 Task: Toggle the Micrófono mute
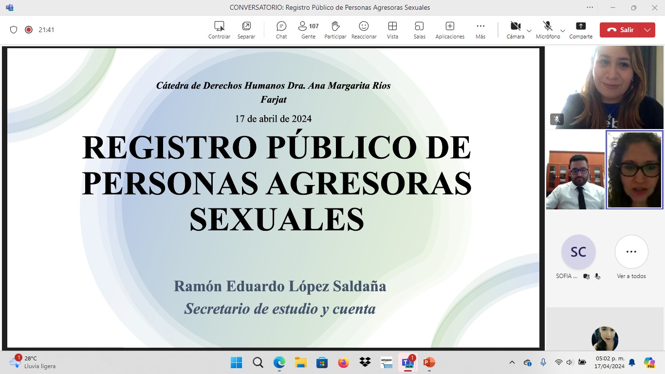[x=548, y=30]
